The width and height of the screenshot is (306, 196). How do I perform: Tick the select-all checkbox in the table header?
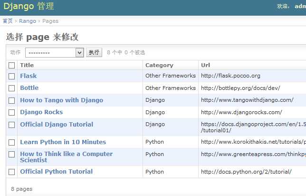coord(11,66)
